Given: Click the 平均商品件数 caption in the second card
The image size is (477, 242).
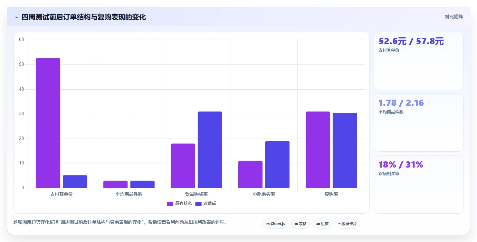Looking at the screenshot, I should point(391,112).
